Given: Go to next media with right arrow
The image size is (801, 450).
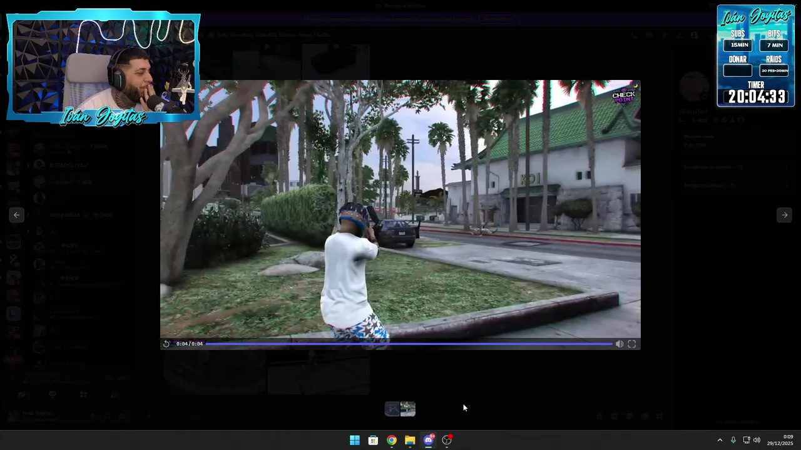Looking at the screenshot, I should [784, 215].
